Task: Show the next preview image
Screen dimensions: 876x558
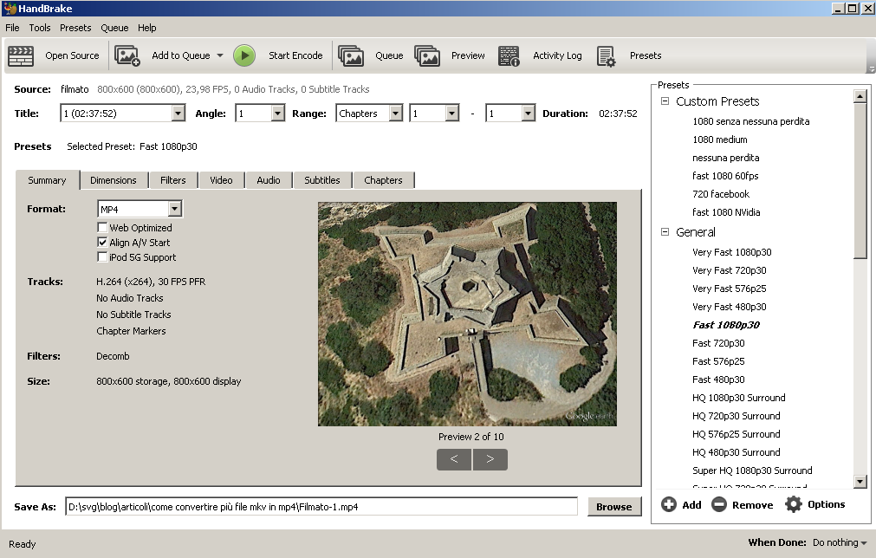Action: point(490,459)
